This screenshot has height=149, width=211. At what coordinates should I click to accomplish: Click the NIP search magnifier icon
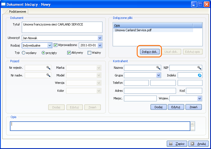coord(199,68)
